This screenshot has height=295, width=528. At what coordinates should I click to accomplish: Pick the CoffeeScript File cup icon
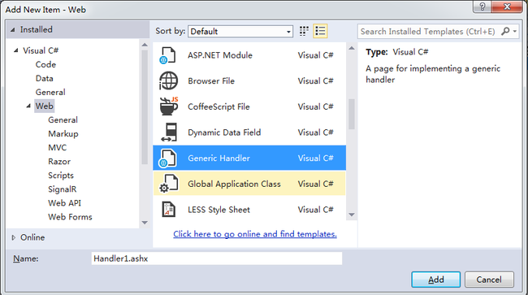pos(169,106)
